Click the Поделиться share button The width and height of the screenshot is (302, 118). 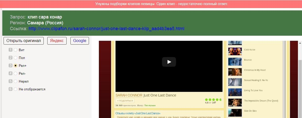point(125,101)
